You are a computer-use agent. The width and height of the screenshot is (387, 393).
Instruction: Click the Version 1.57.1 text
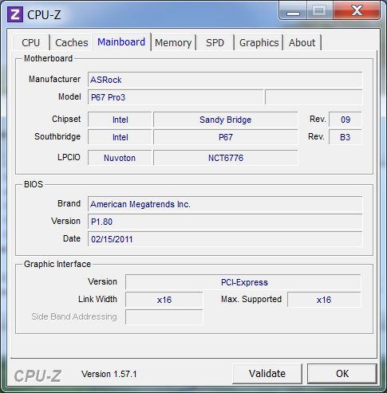pyautogui.click(x=109, y=374)
